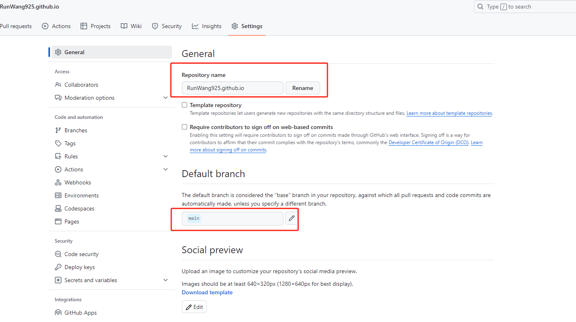Expand the Actions sidebar settings section

click(x=166, y=169)
